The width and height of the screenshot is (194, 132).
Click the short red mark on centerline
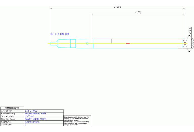128,44
